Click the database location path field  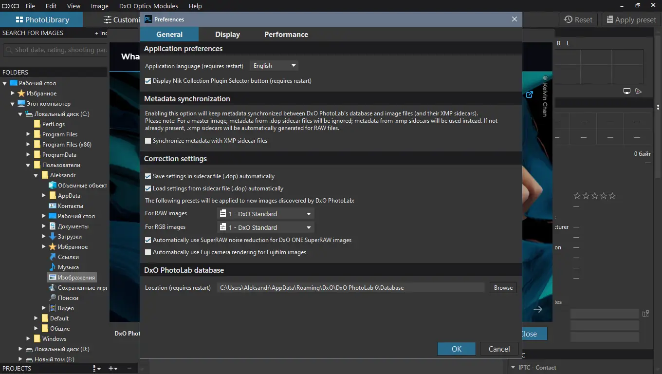pyautogui.click(x=350, y=288)
